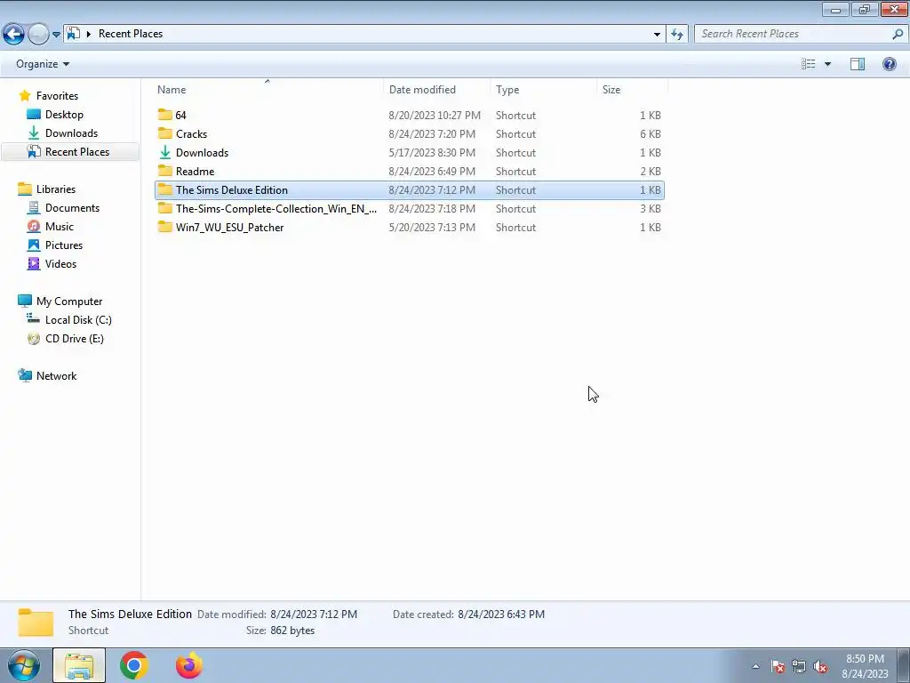The height and width of the screenshot is (683, 910).
Task: Select Favorites in the navigation pane
Action: (57, 96)
